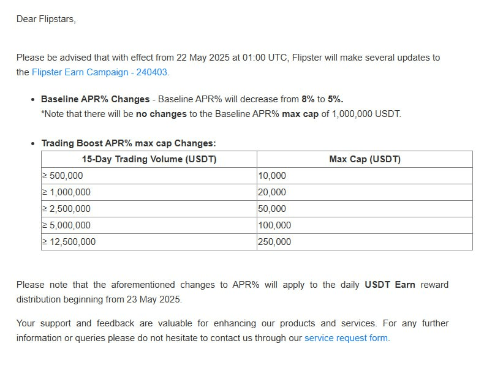The height and width of the screenshot is (368, 484).
Task: Click the 'distribution beginning from 23 May 2025.' line
Action: (x=99, y=299)
